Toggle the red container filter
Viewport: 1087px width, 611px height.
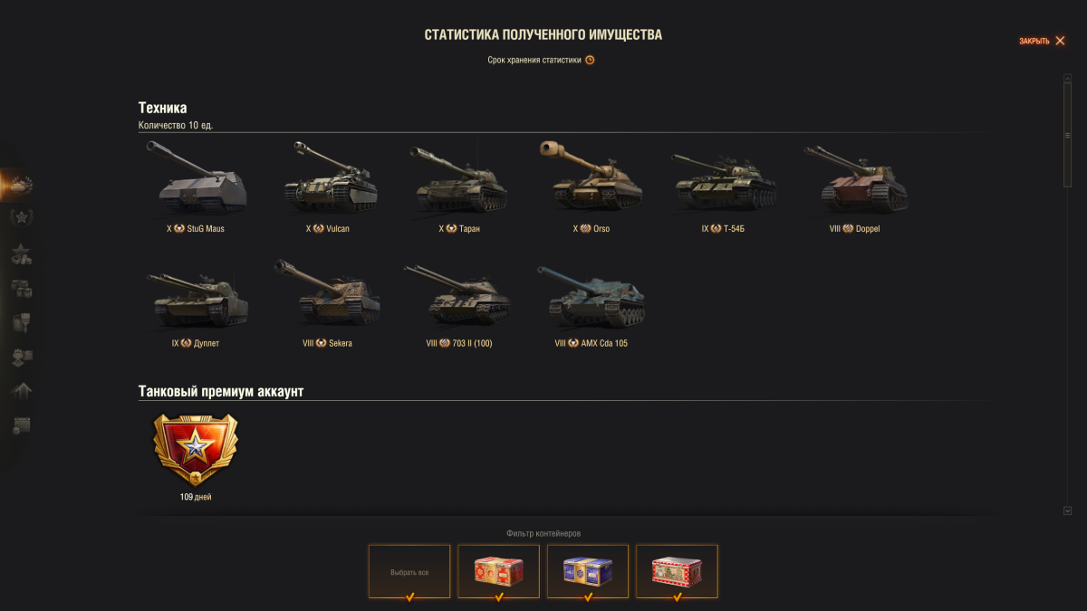click(x=498, y=571)
